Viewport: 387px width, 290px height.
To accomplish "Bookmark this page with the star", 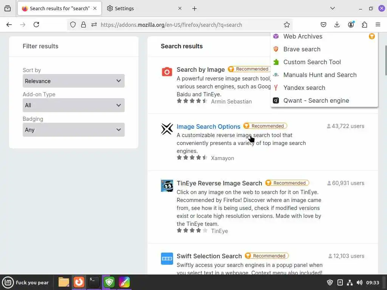I will (286, 25).
